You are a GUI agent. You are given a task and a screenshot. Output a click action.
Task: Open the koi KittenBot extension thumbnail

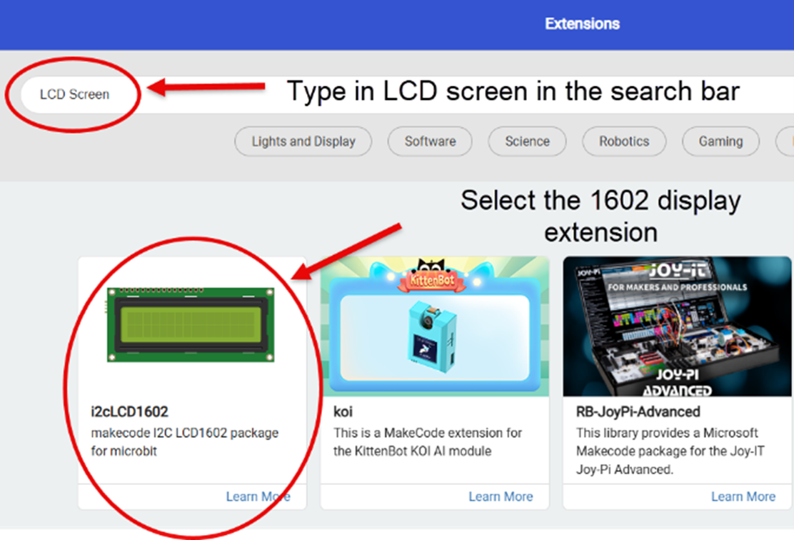click(x=434, y=326)
